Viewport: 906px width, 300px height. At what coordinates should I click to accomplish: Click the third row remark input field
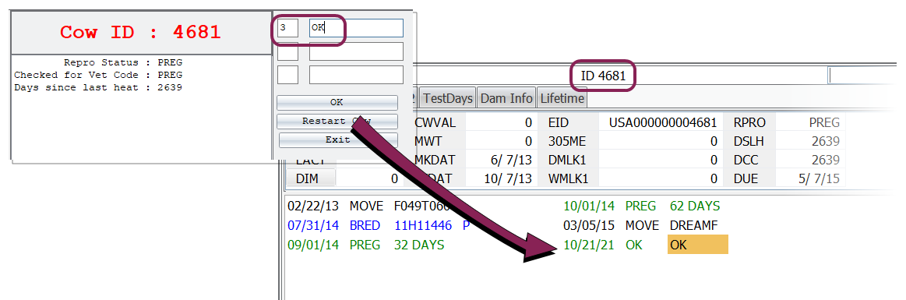(356, 75)
